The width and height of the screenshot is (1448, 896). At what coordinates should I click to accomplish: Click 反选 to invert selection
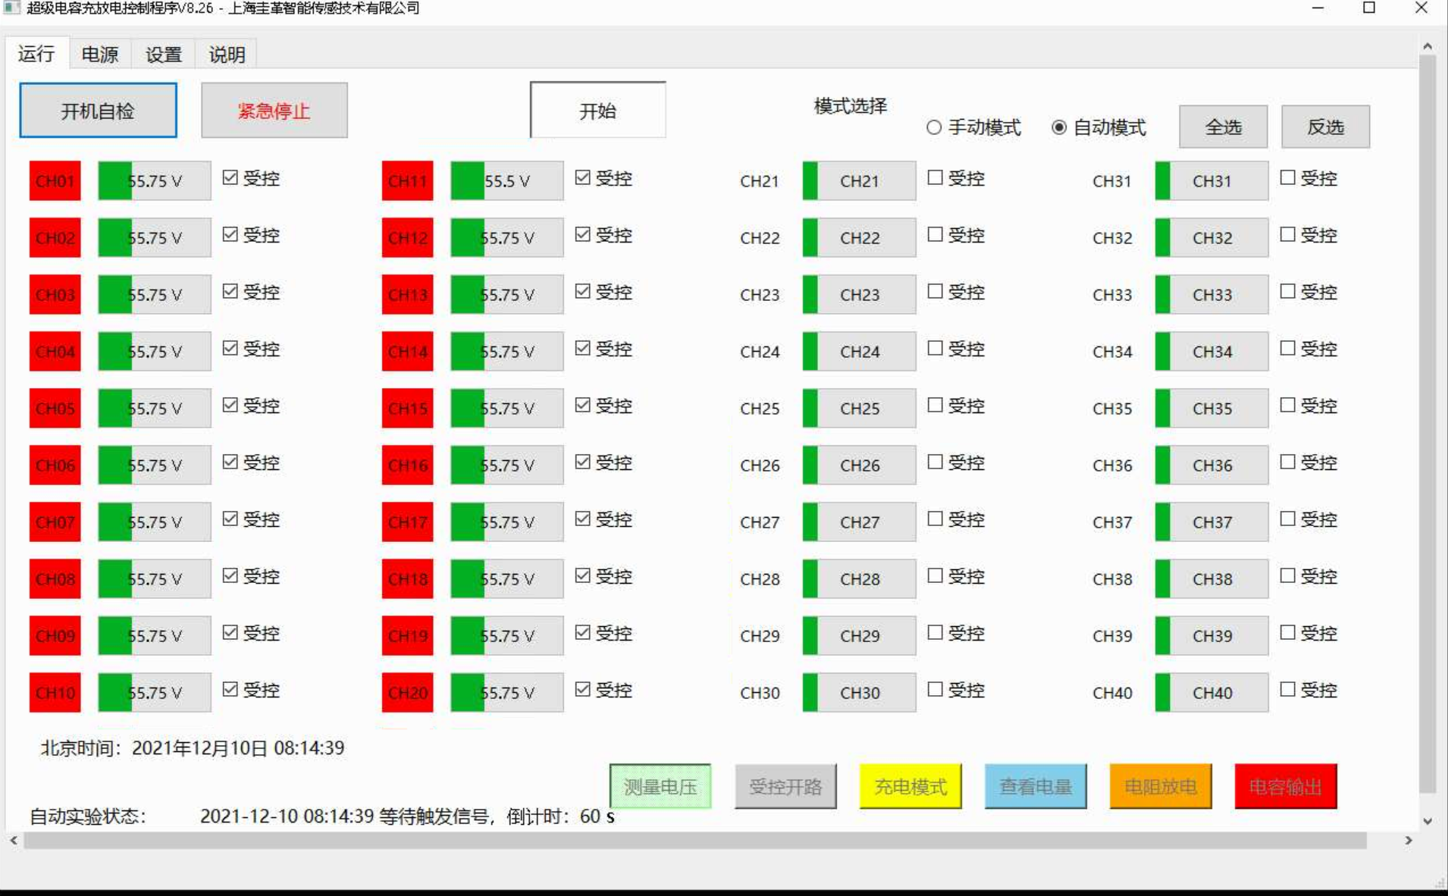pyautogui.click(x=1325, y=127)
